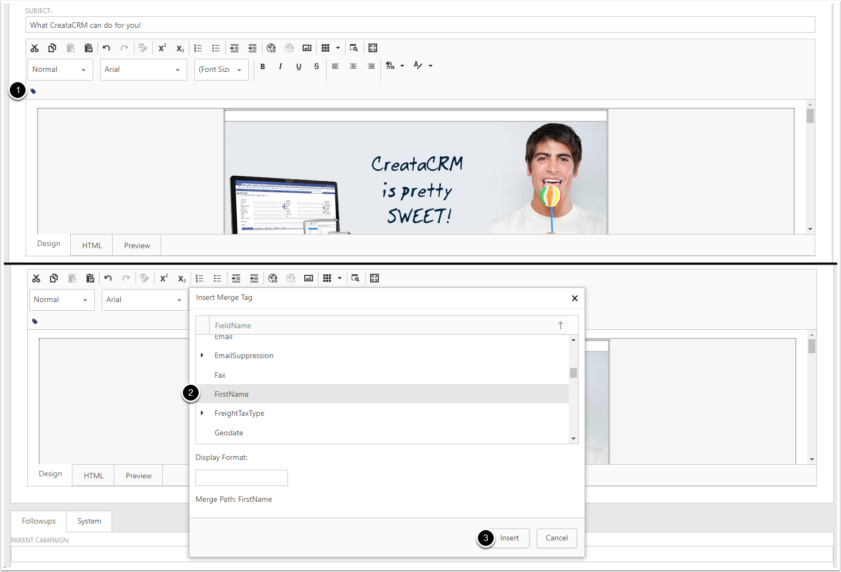
Task: Select FirstName in field list
Action: click(x=382, y=394)
